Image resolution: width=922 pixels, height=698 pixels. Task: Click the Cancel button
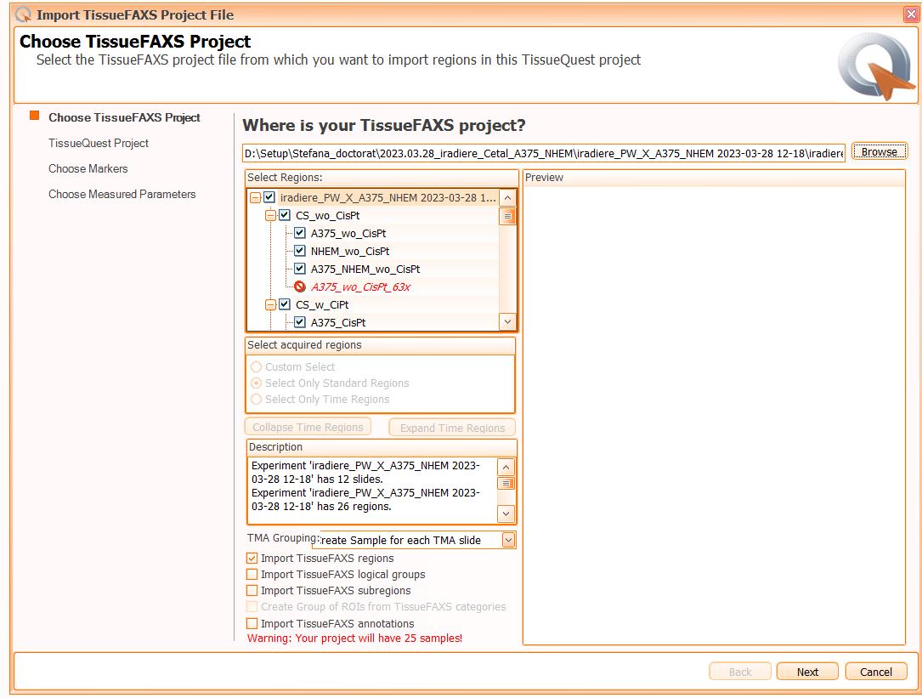pos(876,672)
